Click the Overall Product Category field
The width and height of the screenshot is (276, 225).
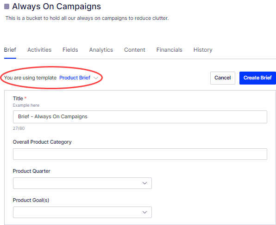pyautogui.click(x=140, y=154)
